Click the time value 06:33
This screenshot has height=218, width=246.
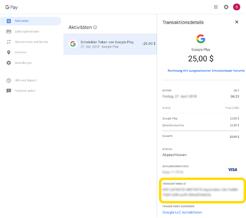click(235, 96)
